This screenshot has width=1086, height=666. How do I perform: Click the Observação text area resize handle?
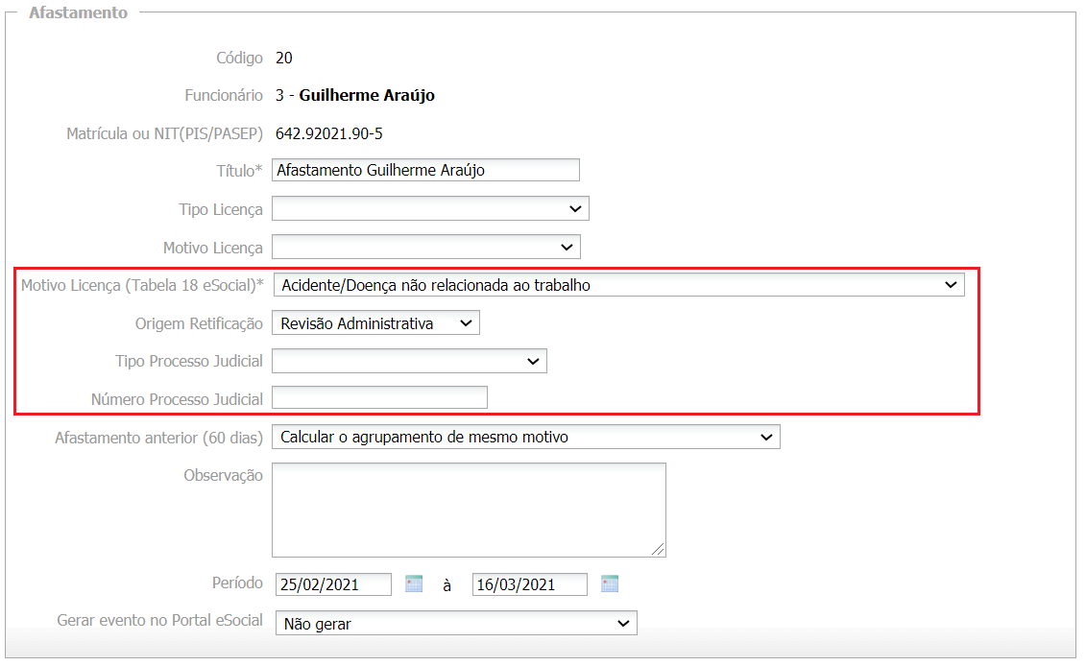pos(659,550)
